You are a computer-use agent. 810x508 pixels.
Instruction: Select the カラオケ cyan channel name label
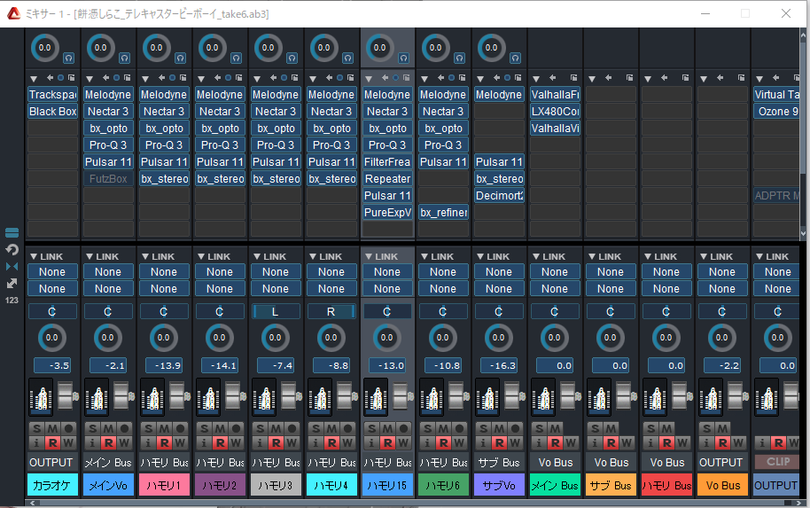(x=52, y=485)
